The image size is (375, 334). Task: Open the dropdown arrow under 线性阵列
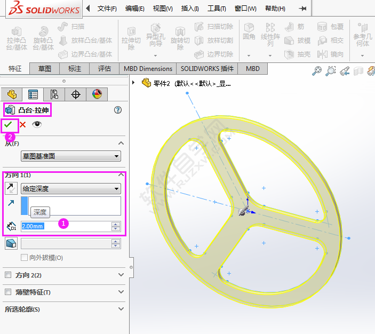point(270,55)
